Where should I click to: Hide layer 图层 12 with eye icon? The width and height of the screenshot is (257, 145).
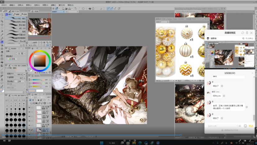29,126
